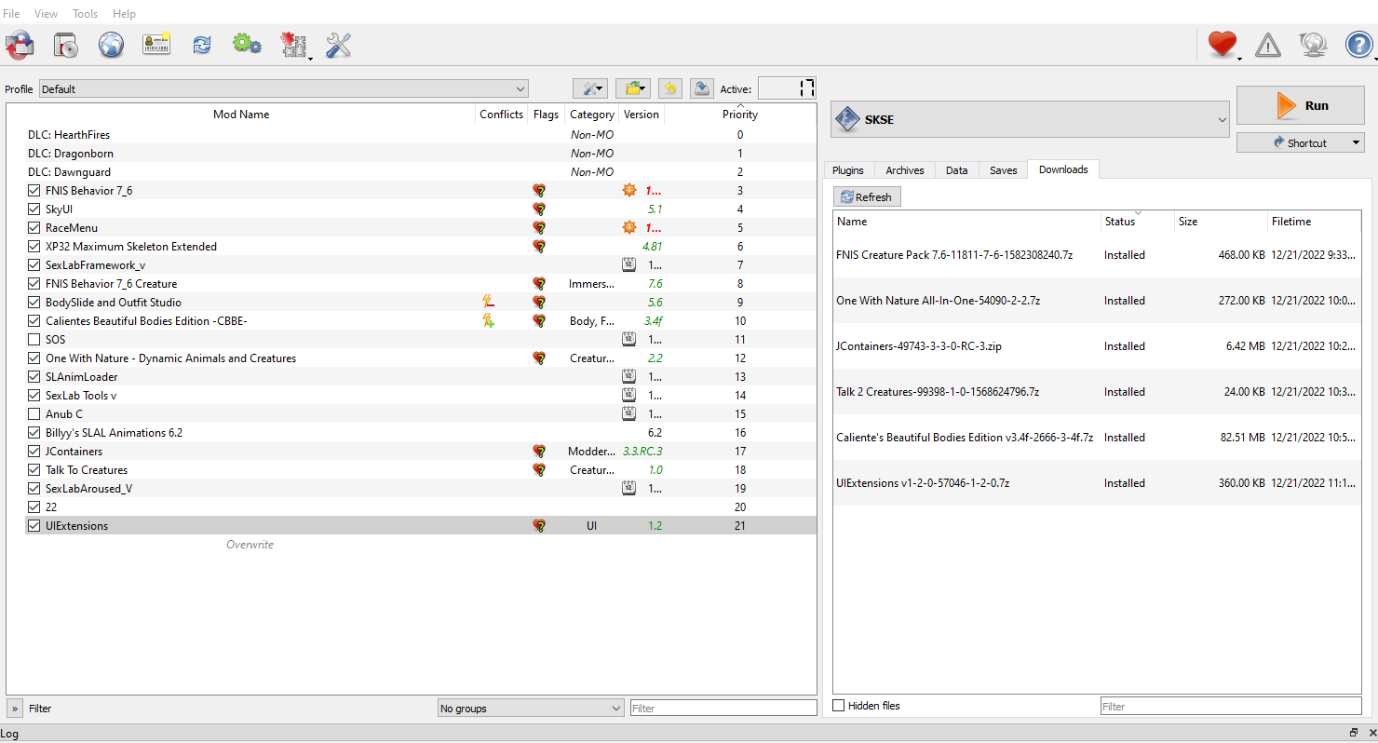Viewport: 1378px width, 743px height.
Task: Click the warning triangle notifications icon
Action: [x=1267, y=44]
